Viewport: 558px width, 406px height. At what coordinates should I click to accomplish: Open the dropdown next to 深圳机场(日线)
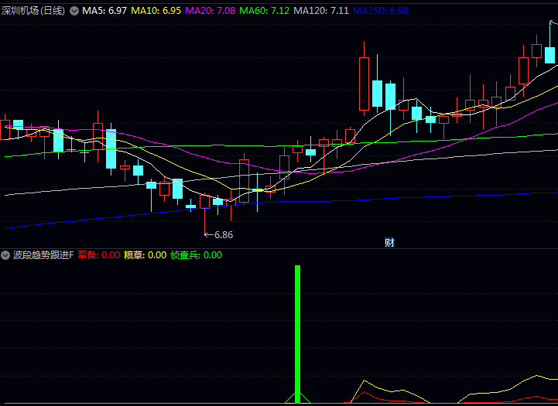tap(74, 12)
